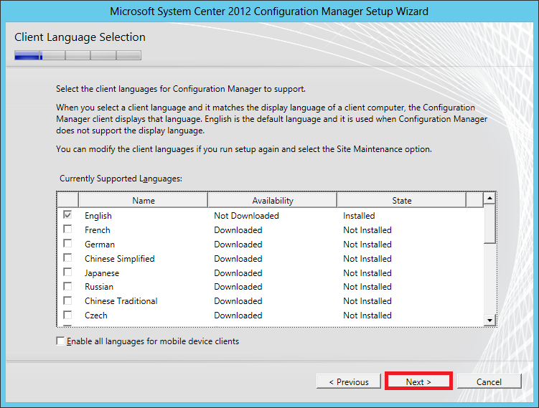Image resolution: width=539 pixels, height=408 pixels.
Task: Enable all languages for mobile device clients
Action: pyautogui.click(x=60, y=341)
